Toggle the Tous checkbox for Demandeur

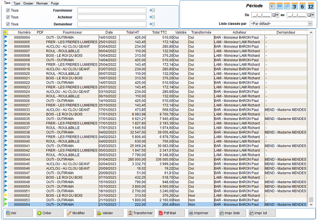[x=8, y=24]
